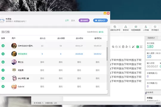161x107 pixels.
Task: Click the undo arrow icon
Action: pos(126,47)
